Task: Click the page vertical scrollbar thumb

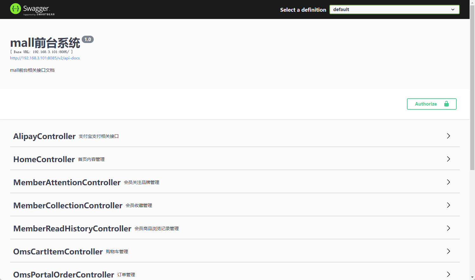Action: pyautogui.click(x=472, y=87)
